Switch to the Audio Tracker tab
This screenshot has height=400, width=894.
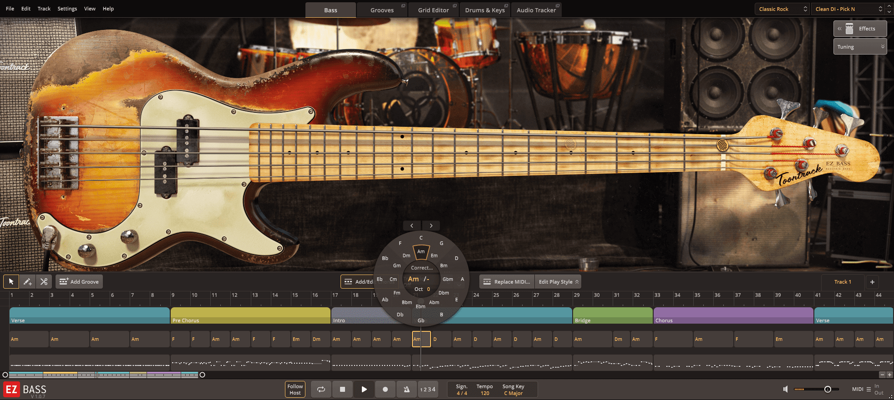536,10
